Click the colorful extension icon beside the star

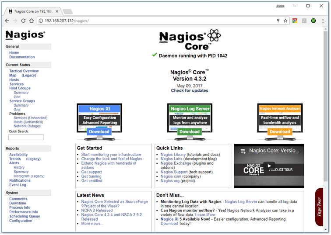click(x=295, y=21)
